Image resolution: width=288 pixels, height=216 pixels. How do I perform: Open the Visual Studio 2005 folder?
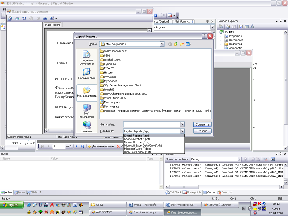point(115,98)
